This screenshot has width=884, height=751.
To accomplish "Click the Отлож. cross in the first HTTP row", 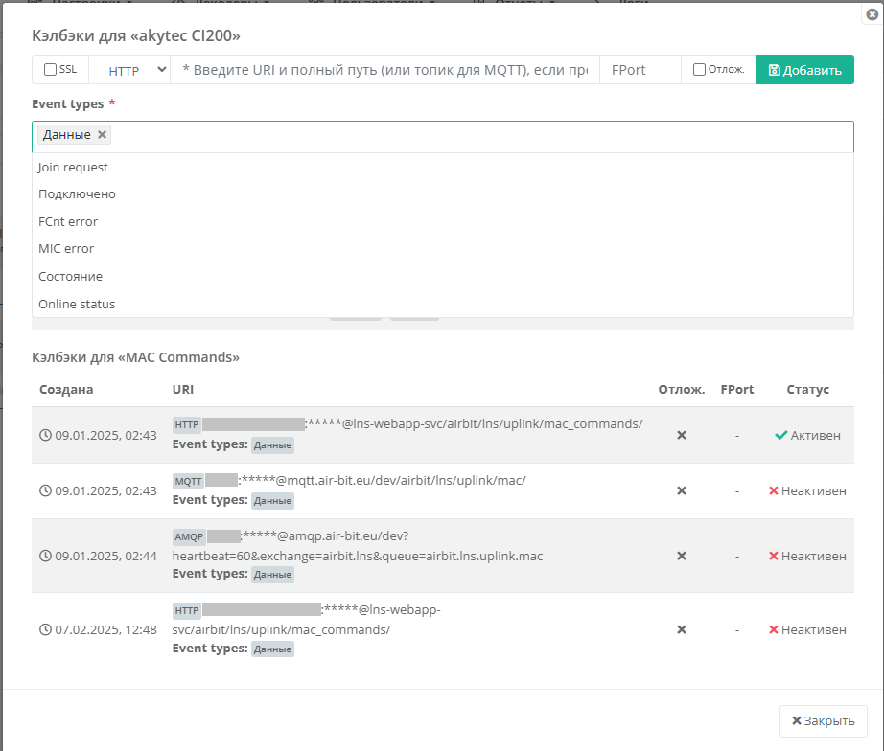I will (682, 436).
